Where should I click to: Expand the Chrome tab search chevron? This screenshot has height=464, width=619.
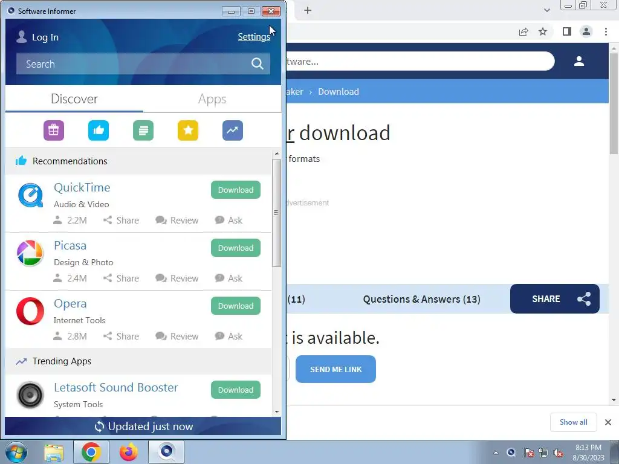pyautogui.click(x=546, y=10)
